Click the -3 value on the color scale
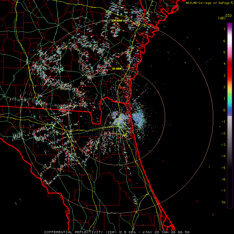The image size is (234, 234). [223, 145]
